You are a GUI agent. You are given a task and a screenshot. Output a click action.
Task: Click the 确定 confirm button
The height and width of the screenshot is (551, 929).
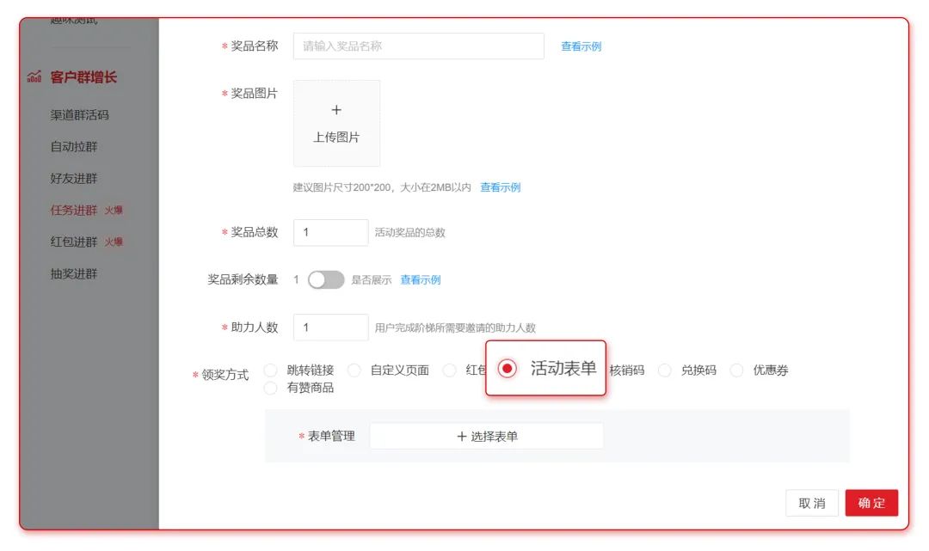[872, 503]
